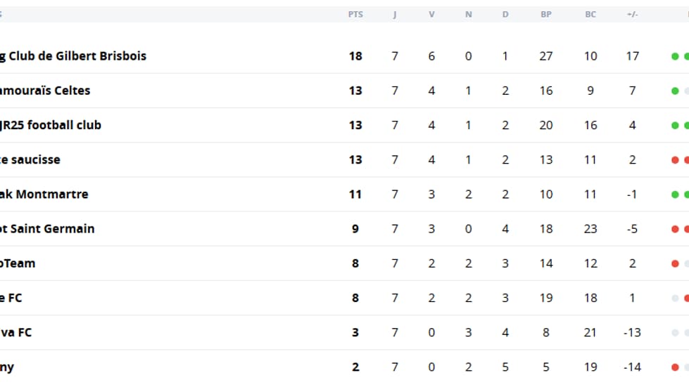Click green form dot in Samouraïs Celtes row
This screenshot has width=689, height=387.
coord(675,91)
